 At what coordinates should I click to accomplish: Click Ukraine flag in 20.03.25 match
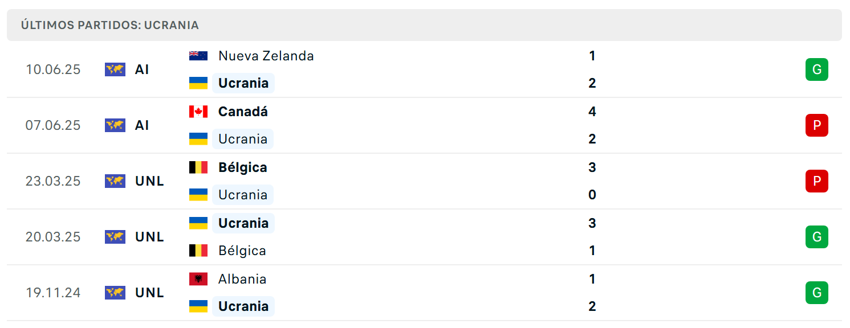coord(198,223)
